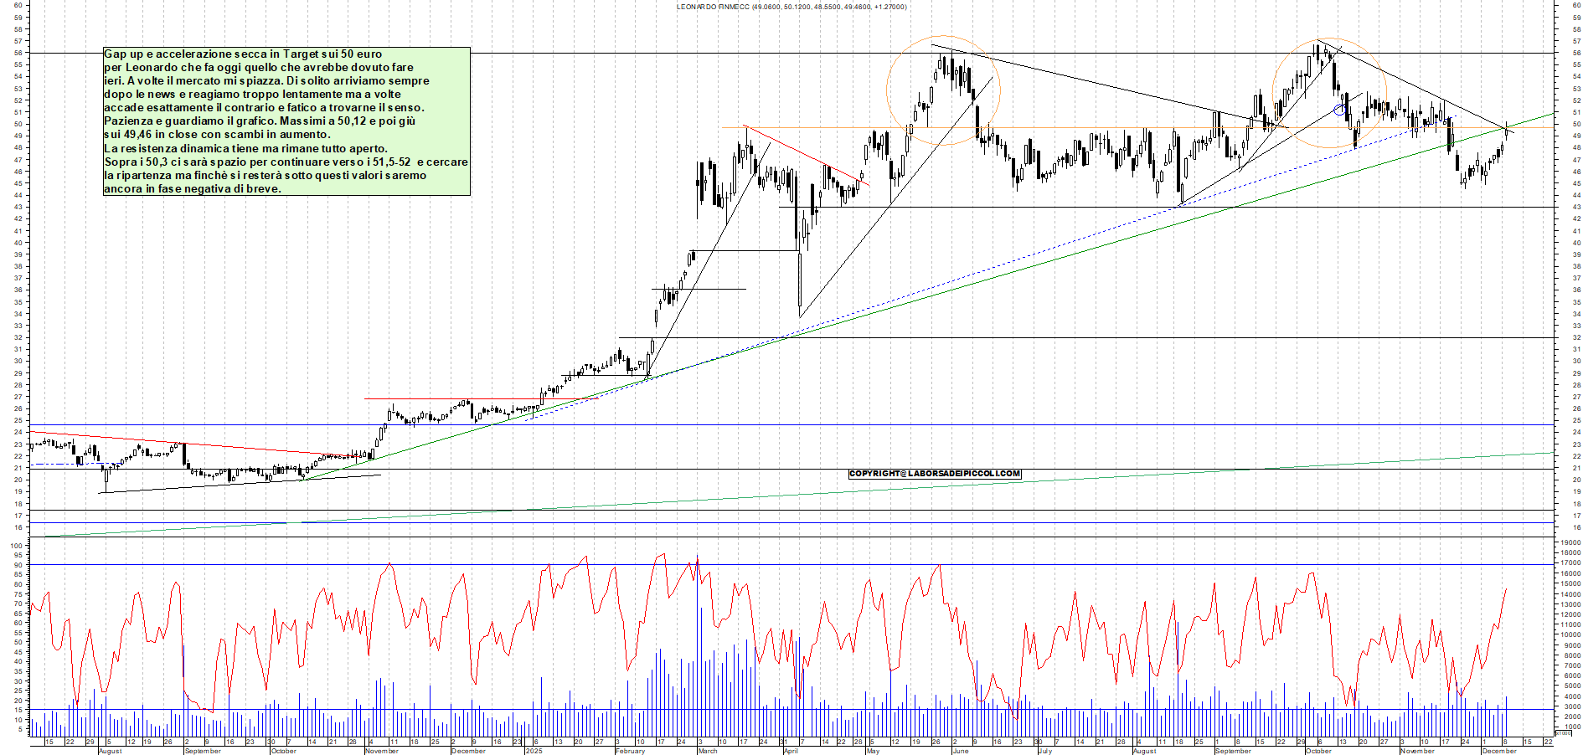Click the November label left of December 2024
Viewport: 1583px width, 755px height.
coord(381,751)
